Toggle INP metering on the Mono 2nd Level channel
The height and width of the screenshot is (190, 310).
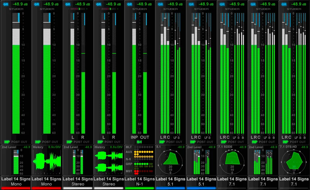(7, 142)
